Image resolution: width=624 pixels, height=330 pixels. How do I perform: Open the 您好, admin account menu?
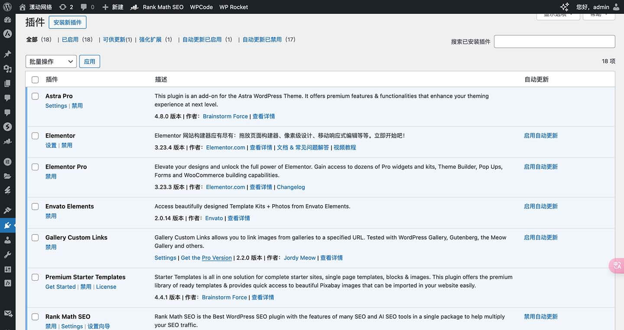click(x=598, y=7)
